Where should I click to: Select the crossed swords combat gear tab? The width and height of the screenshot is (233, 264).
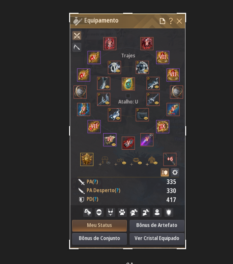point(77,35)
